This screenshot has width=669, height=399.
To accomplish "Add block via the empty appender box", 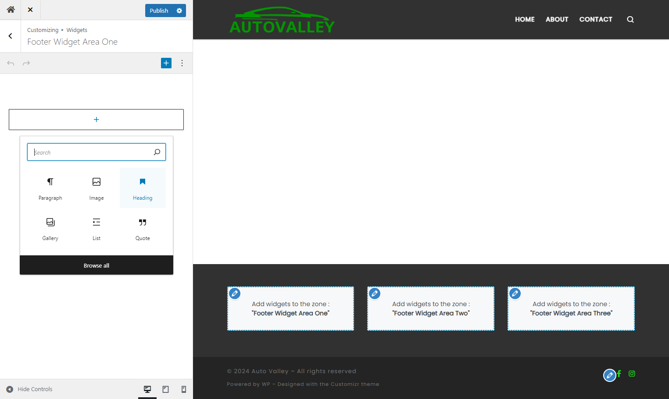I will [96, 120].
